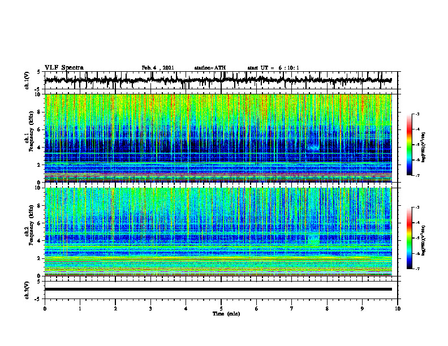Click the "ch.3(V)" axis label
Screen dimensions: 448x346
coord(27,290)
